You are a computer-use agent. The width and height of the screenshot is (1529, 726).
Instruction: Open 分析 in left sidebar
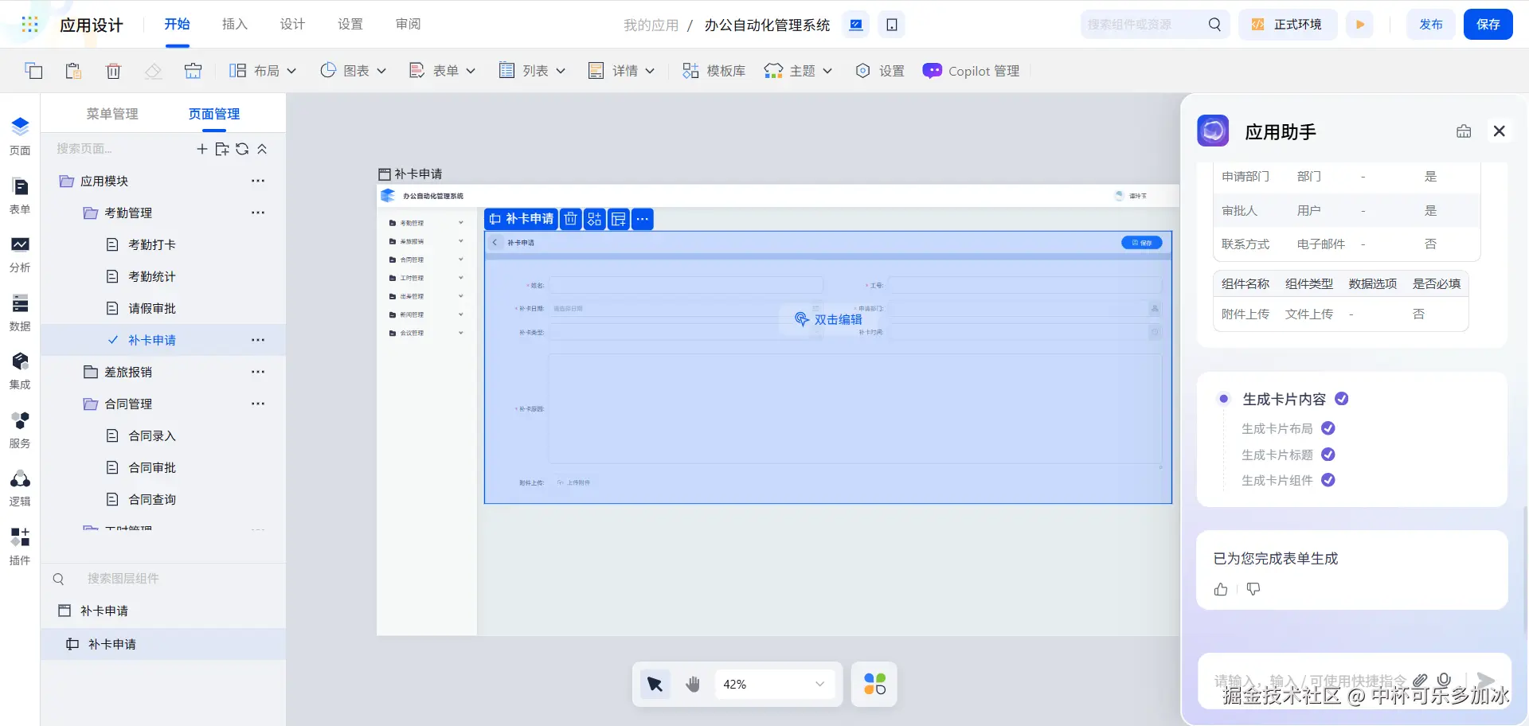click(20, 255)
